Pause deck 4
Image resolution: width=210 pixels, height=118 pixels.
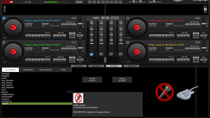click(x=158, y=60)
